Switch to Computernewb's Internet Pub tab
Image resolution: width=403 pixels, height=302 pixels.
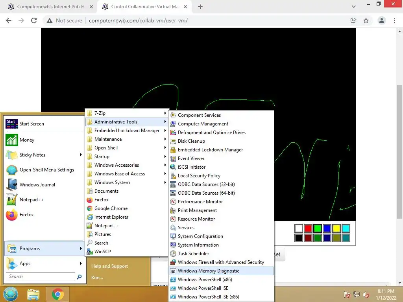pos(50,7)
